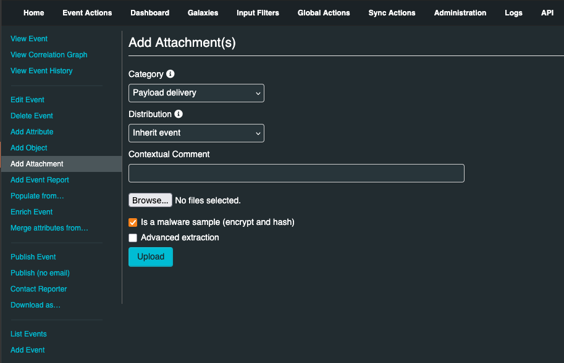Expand the Distribution dropdown (Inherit event)
Screen dimensions: 564x363
(x=196, y=133)
